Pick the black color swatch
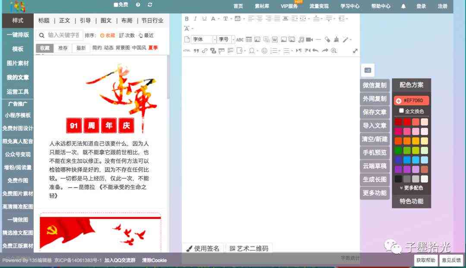Image resolution: width=466 pixels, height=268 pixels. pos(398,179)
